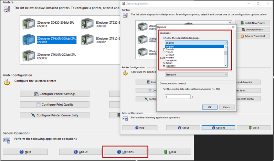Click partially hidden 'With Printer' button
This screenshot has width=274, height=161.
pyautogui.click(x=248, y=99)
